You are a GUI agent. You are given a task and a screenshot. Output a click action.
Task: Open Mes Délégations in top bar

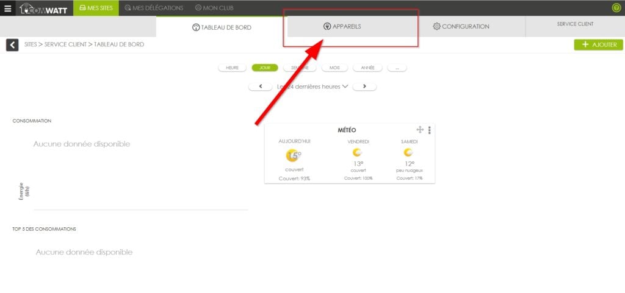point(153,8)
